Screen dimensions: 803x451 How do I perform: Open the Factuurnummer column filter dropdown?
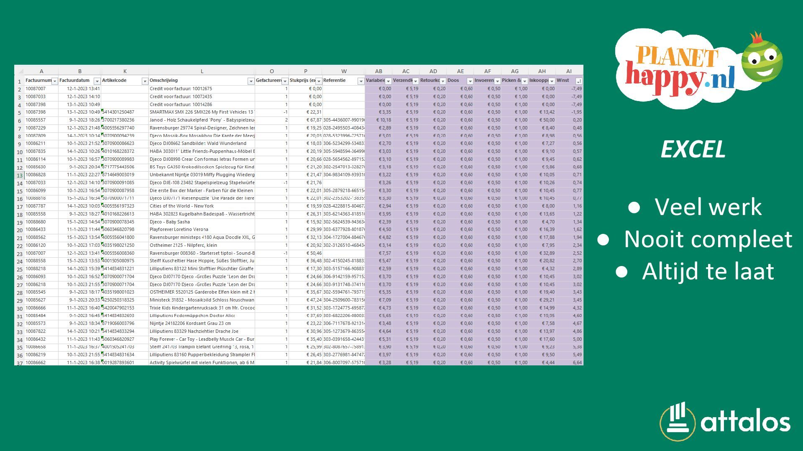click(x=54, y=81)
